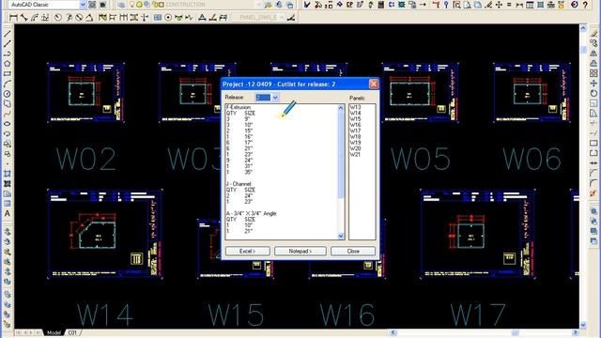
Task: Click the W06 panel drawing thumbnail
Action: [532, 93]
